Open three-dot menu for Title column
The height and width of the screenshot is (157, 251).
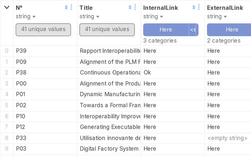point(135,7)
